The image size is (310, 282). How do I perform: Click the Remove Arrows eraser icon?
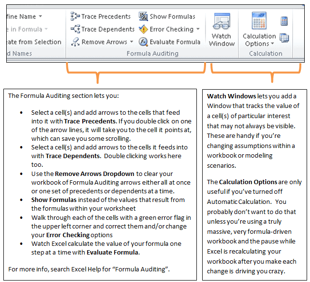[x=75, y=42]
